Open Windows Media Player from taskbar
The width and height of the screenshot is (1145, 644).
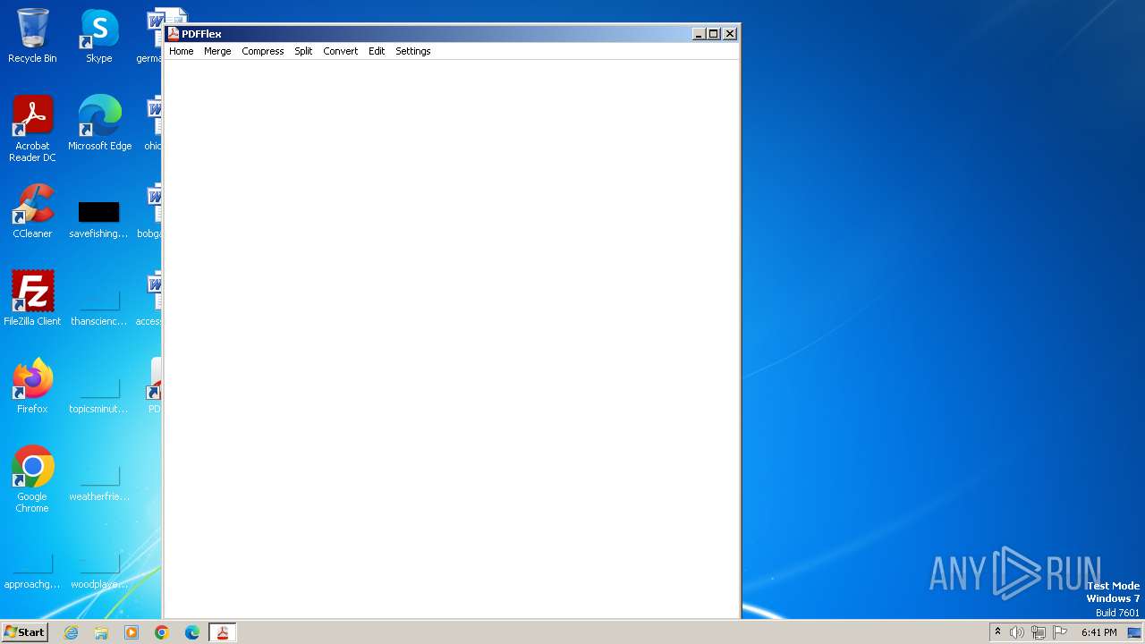131,632
